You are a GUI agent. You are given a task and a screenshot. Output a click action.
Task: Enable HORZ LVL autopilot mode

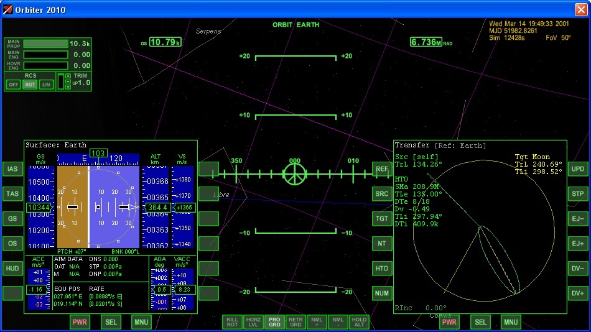click(253, 322)
